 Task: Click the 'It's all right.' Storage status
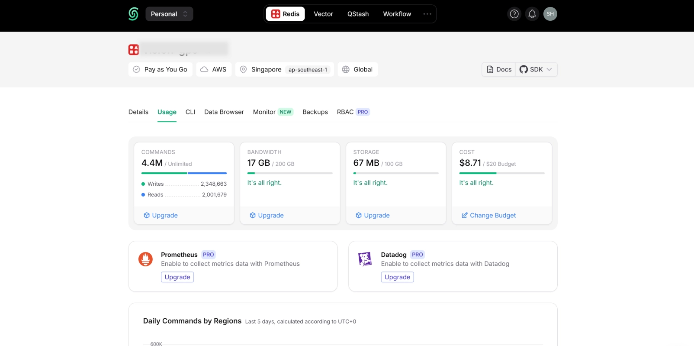click(x=370, y=183)
